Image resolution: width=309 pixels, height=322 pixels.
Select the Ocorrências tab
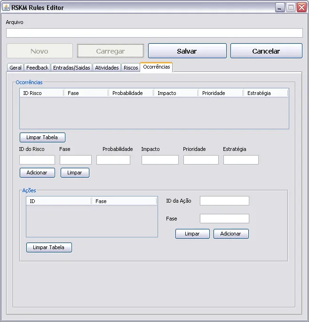click(x=156, y=67)
